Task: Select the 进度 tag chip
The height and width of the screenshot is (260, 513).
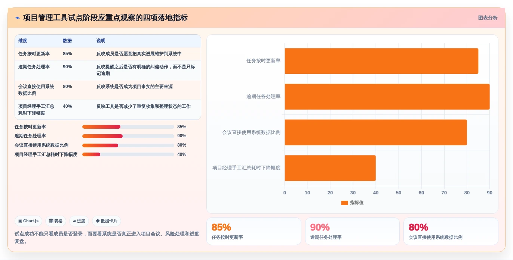Action: 79,221
